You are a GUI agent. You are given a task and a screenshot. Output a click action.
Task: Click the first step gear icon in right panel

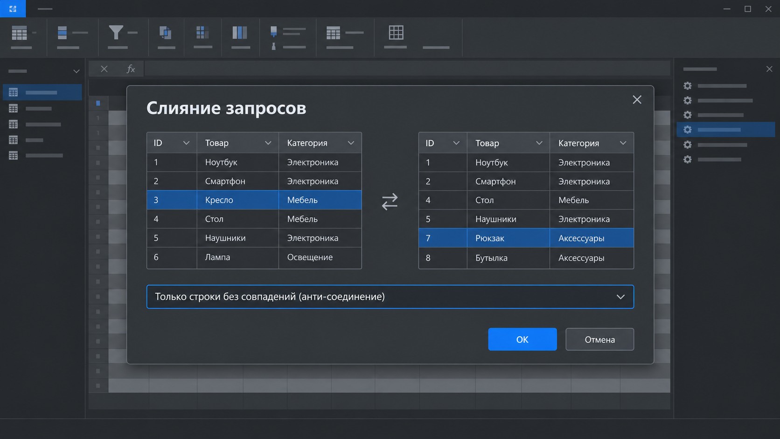click(688, 86)
